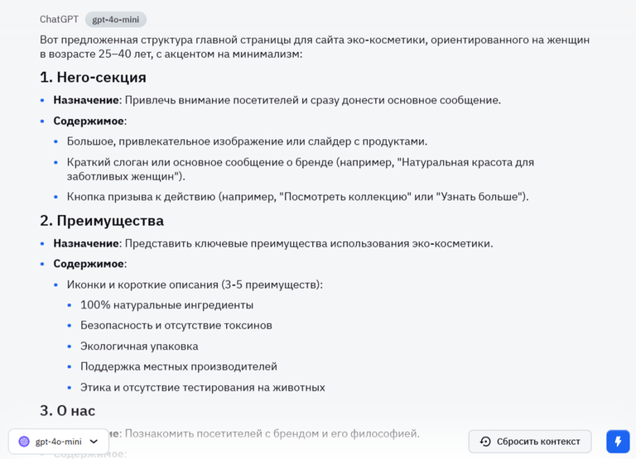This screenshot has width=636, height=459.
Task: Click the Сбросить контекст button
Action: pyautogui.click(x=530, y=441)
